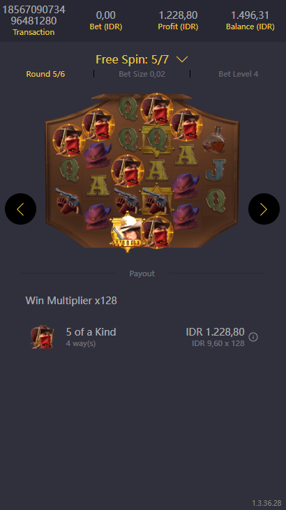Click the Bet (IDR) value

coord(106,15)
